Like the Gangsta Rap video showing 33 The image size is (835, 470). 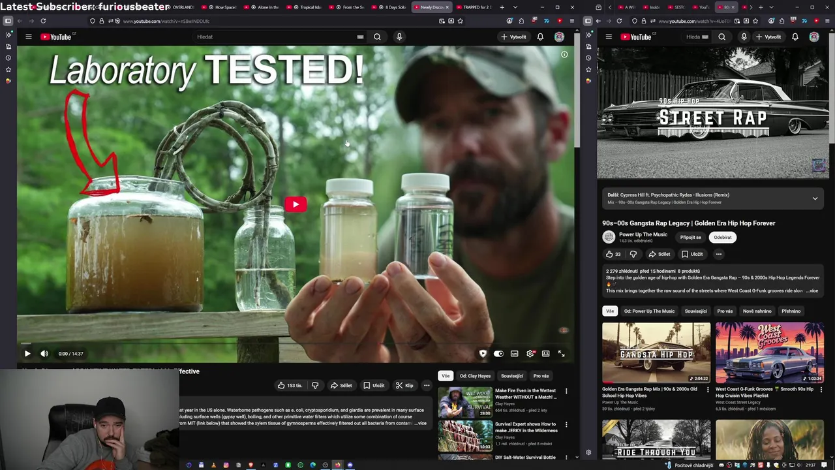coord(613,254)
